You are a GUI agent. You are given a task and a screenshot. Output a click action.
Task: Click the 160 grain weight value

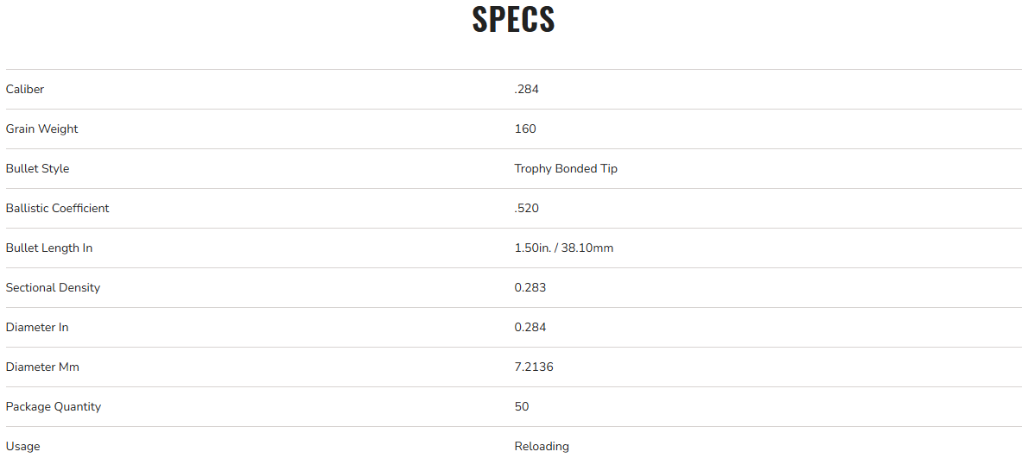point(525,129)
